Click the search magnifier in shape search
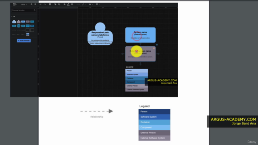This screenshot has height=145, width=258. (x=35, y=10)
